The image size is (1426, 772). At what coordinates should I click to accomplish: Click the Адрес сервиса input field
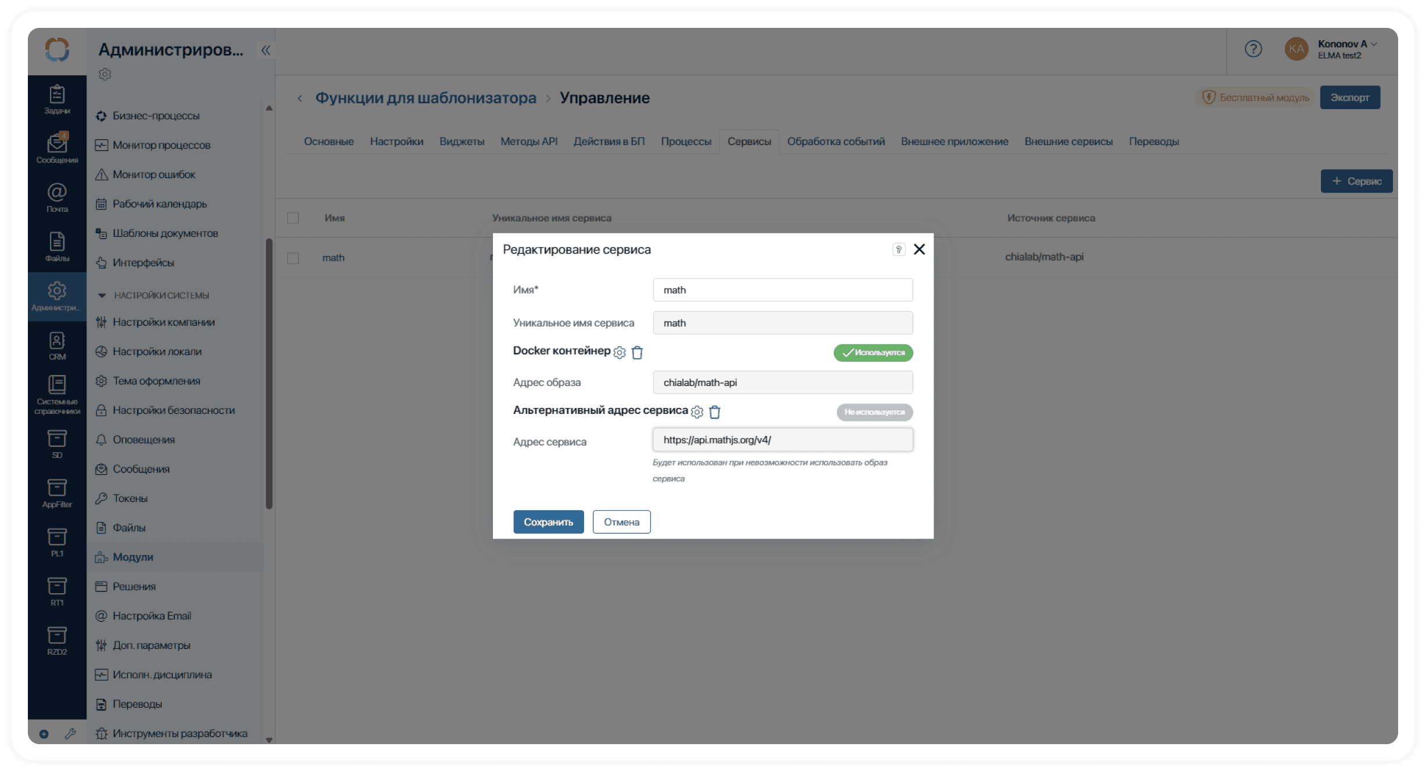tap(782, 439)
